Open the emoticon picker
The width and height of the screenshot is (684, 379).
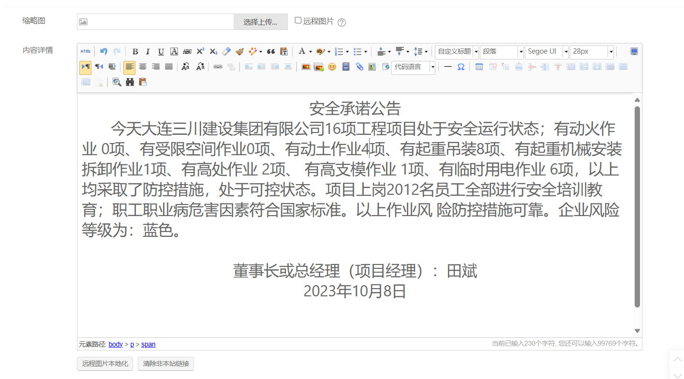pyautogui.click(x=332, y=67)
